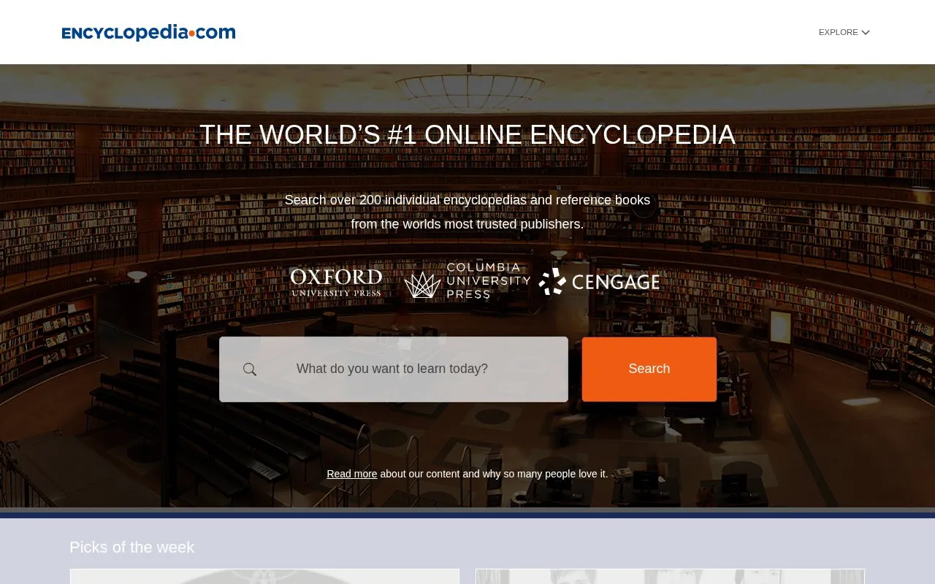The width and height of the screenshot is (935, 584).
Task: Open the left pick of the week thumbnail
Action: (x=264, y=577)
